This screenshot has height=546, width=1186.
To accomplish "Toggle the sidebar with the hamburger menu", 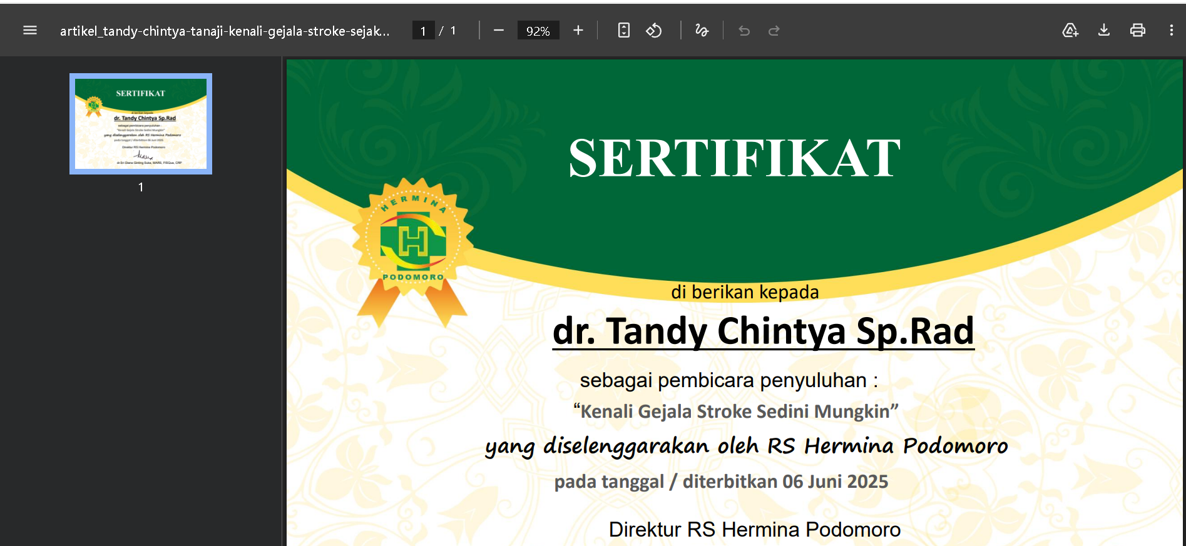I will [30, 31].
